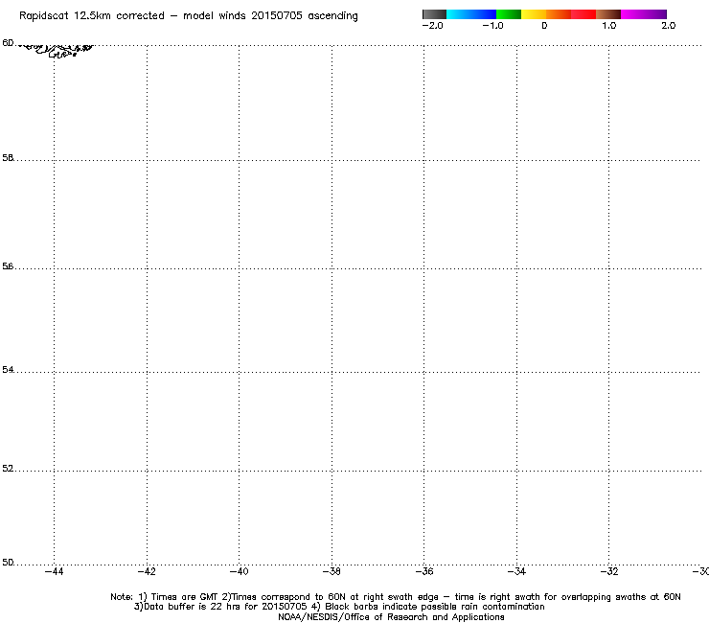Click the 1.0 color bar label

pyautogui.click(x=608, y=26)
